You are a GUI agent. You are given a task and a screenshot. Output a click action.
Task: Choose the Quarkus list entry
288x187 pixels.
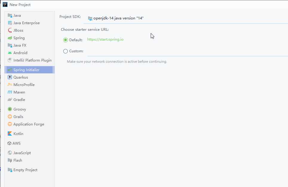click(x=30, y=77)
